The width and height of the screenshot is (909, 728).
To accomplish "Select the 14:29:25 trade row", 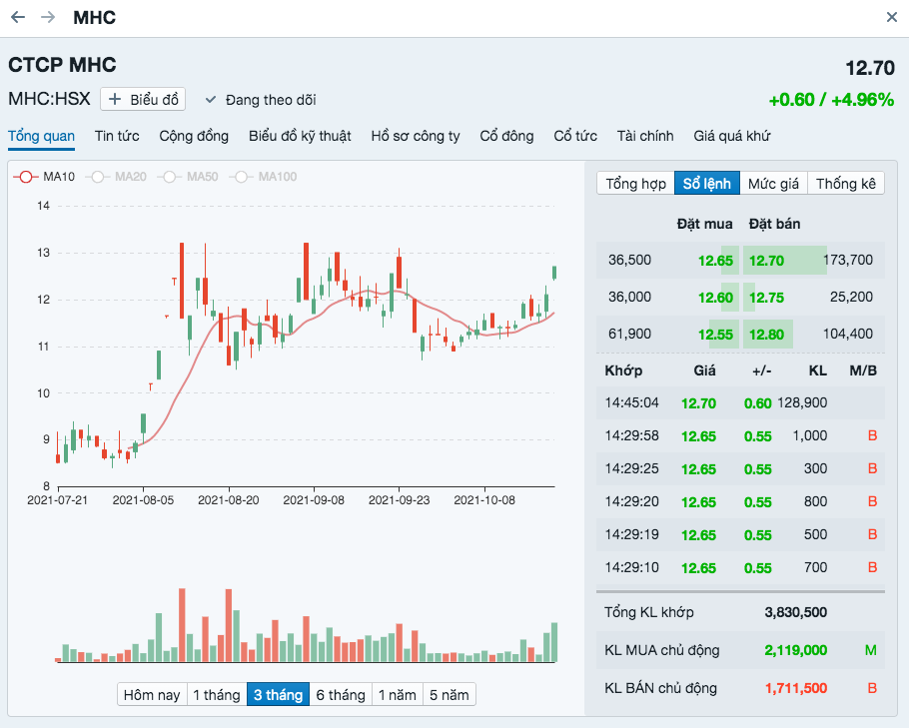I will [x=740, y=469].
